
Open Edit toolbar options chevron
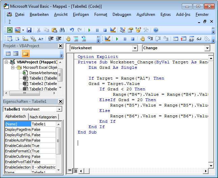coord(98,39)
